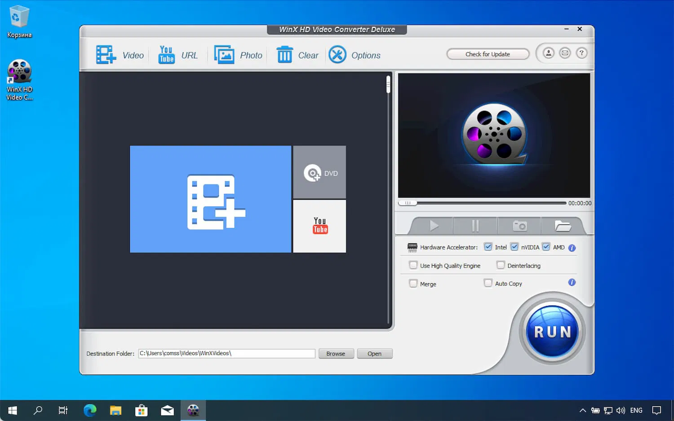674x421 pixels.
Task: Open the YouTube URL downloader
Action: (166, 54)
